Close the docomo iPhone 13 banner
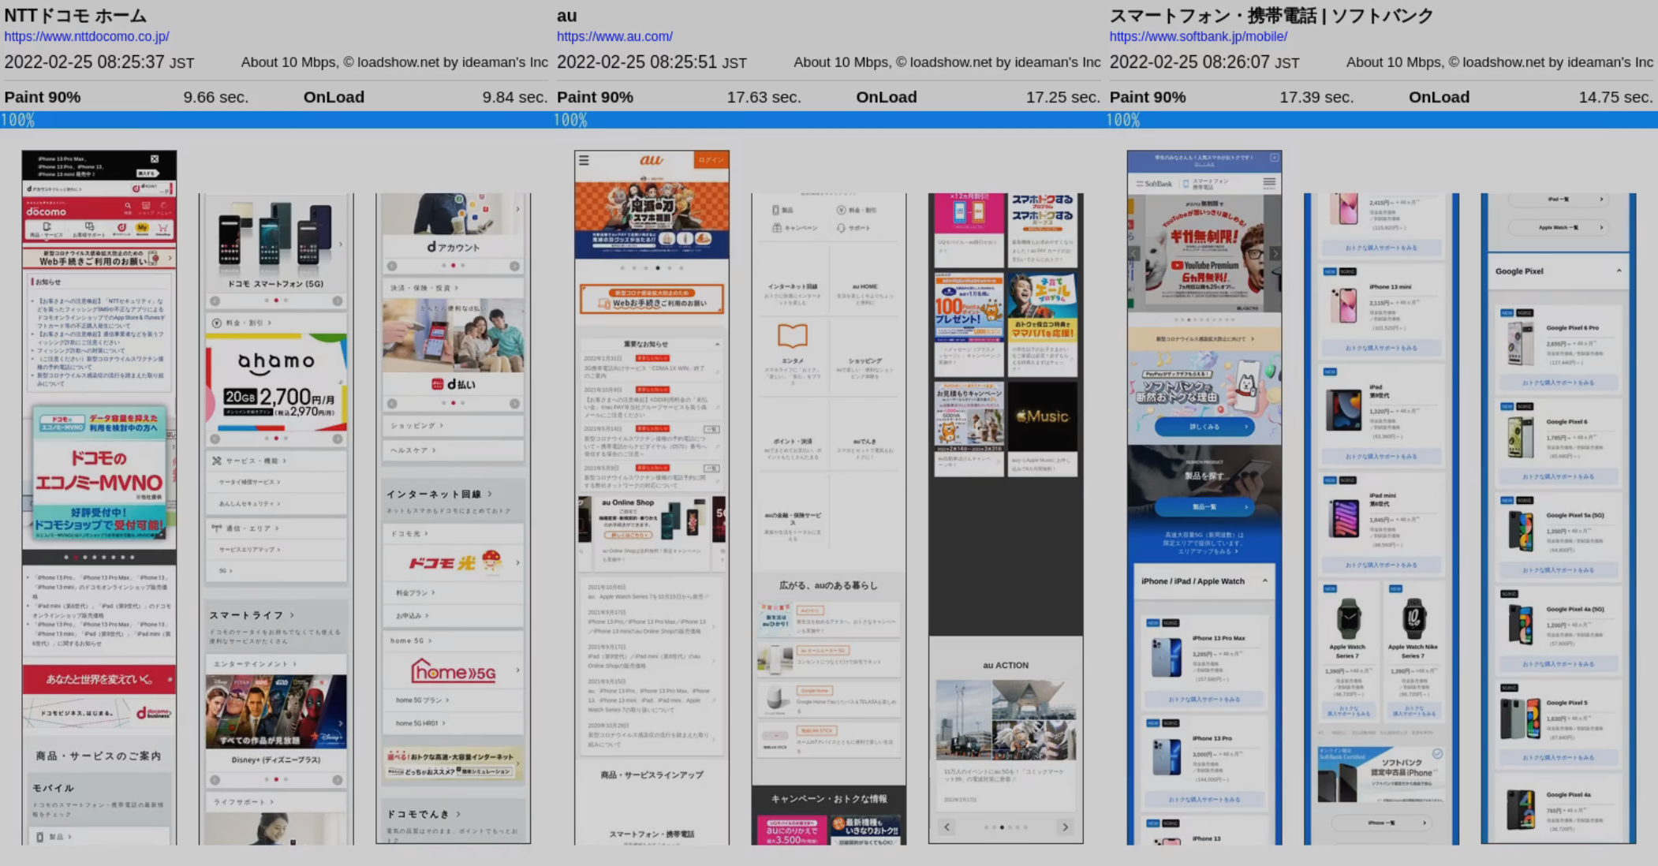The image size is (1658, 866). [155, 159]
